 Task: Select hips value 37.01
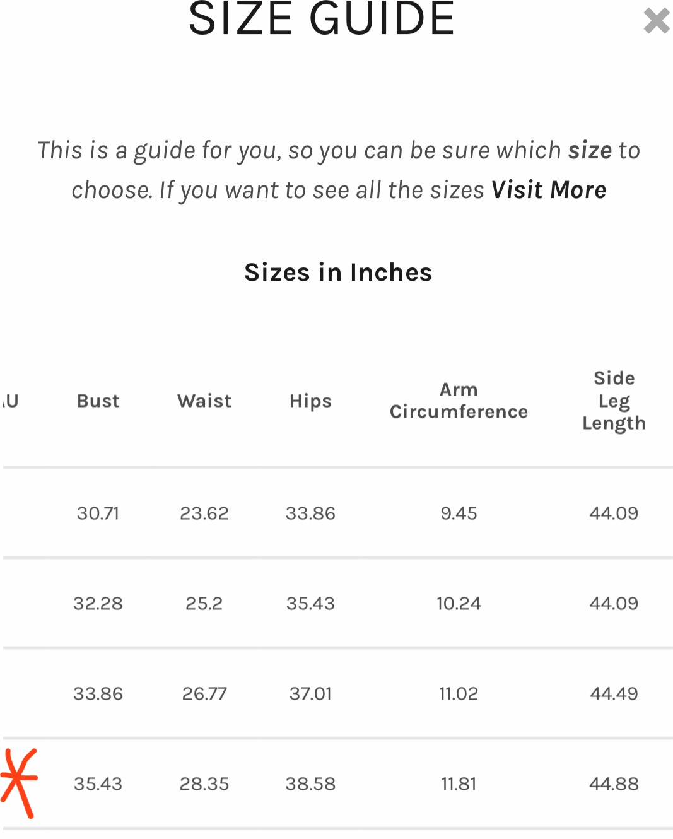tap(310, 694)
